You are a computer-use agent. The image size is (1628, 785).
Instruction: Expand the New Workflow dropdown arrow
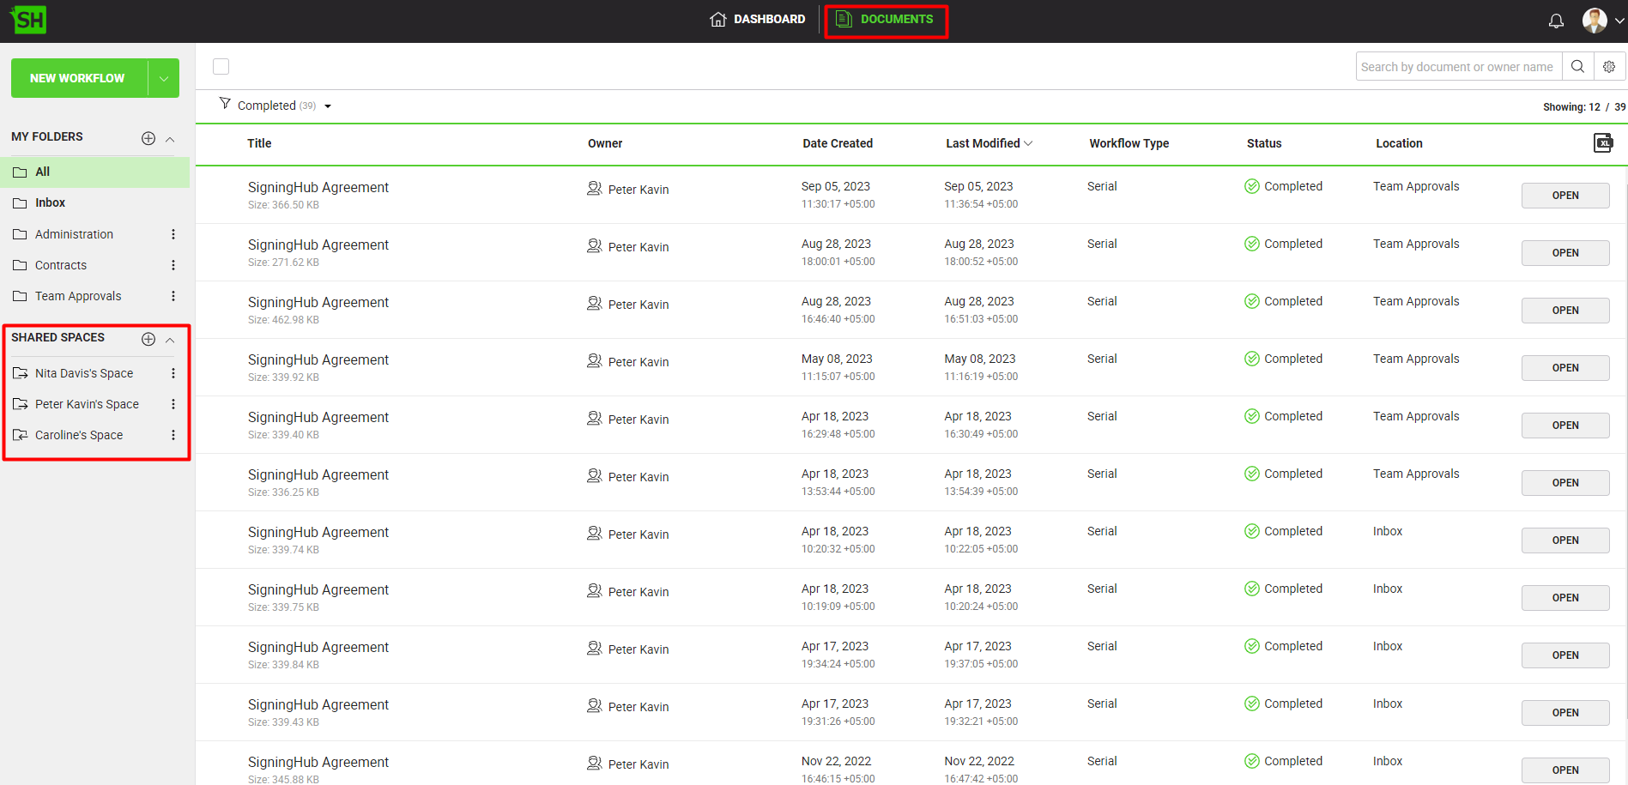tap(163, 78)
